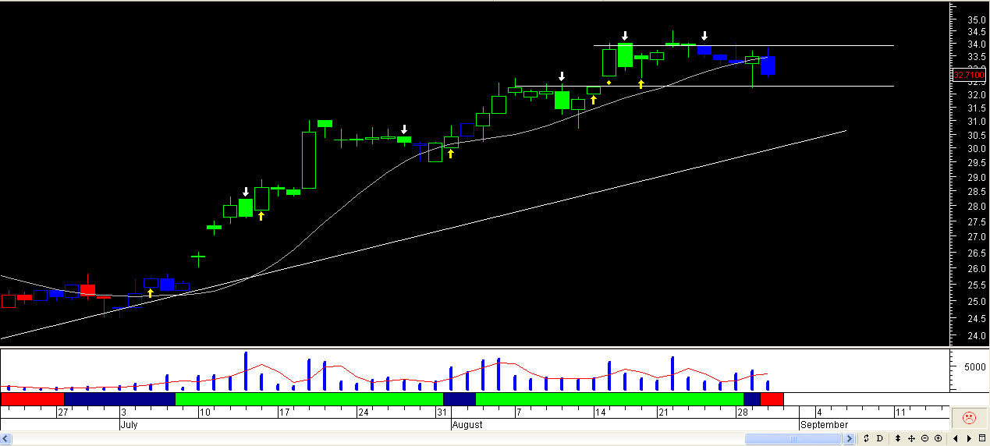Click the red 32.71 current price label

click(x=969, y=75)
